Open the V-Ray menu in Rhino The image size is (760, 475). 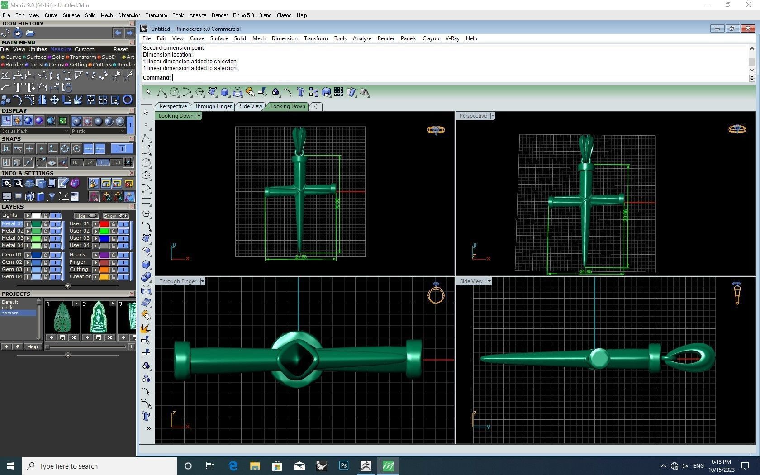pos(452,38)
